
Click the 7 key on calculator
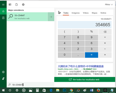(64, 38)
